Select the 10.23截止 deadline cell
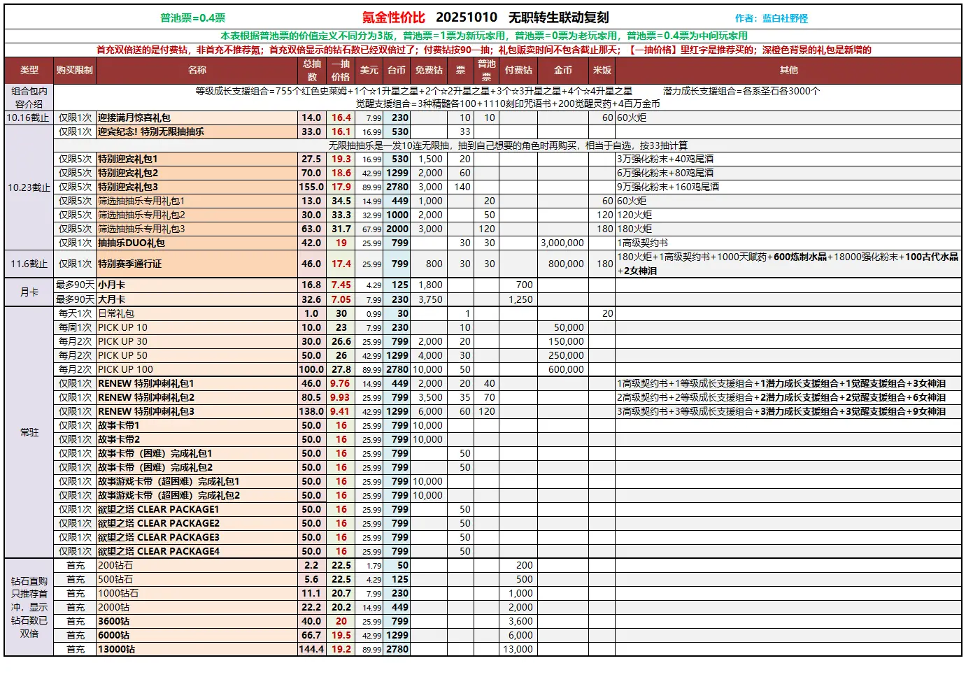 coord(29,187)
